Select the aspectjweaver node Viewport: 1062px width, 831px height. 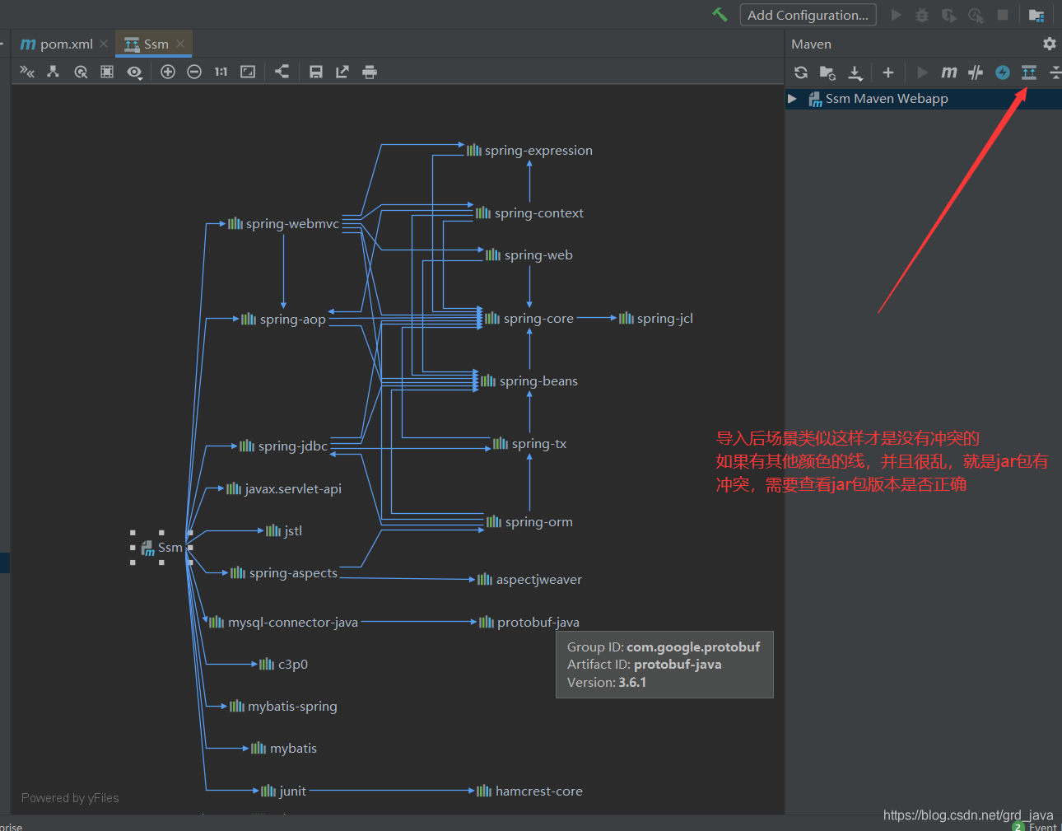click(529, 579)
